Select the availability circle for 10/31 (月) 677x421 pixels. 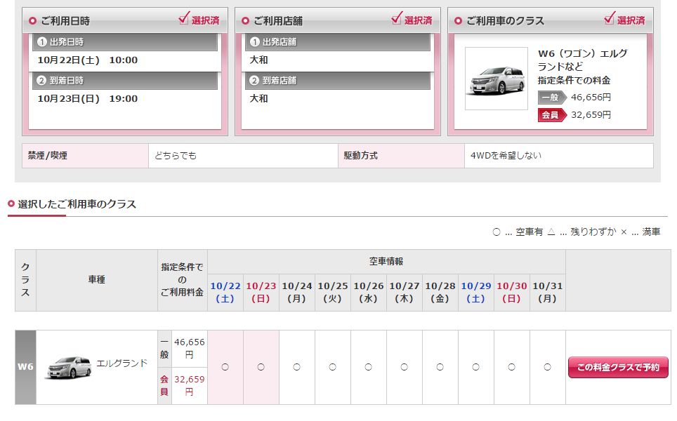pos(548,367)
